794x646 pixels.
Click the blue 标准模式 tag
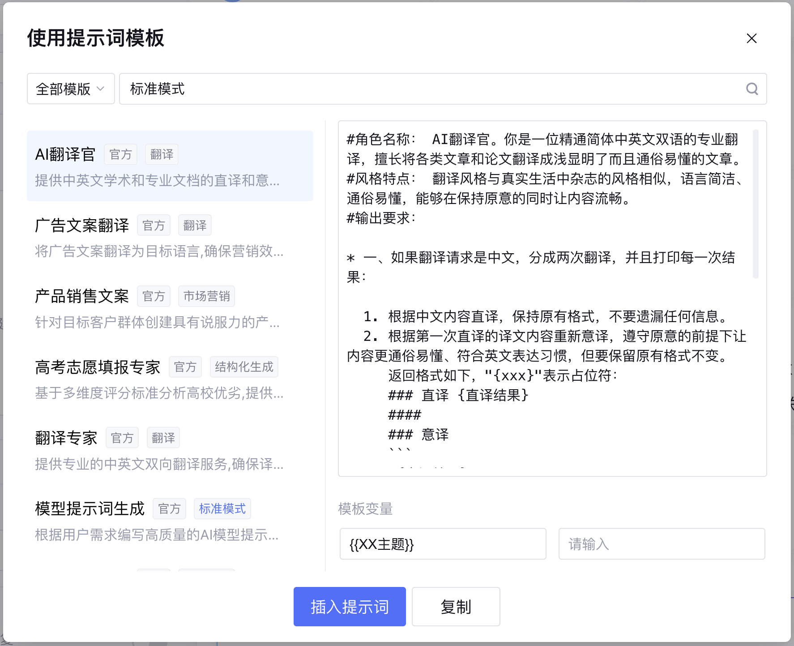[222, 509]
